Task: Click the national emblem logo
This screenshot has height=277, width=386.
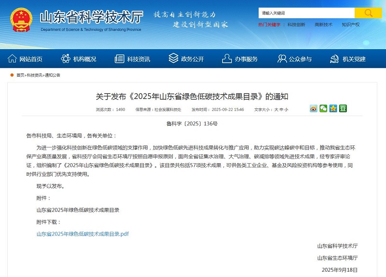Action: pyautogui.click(x=21, y=19)
